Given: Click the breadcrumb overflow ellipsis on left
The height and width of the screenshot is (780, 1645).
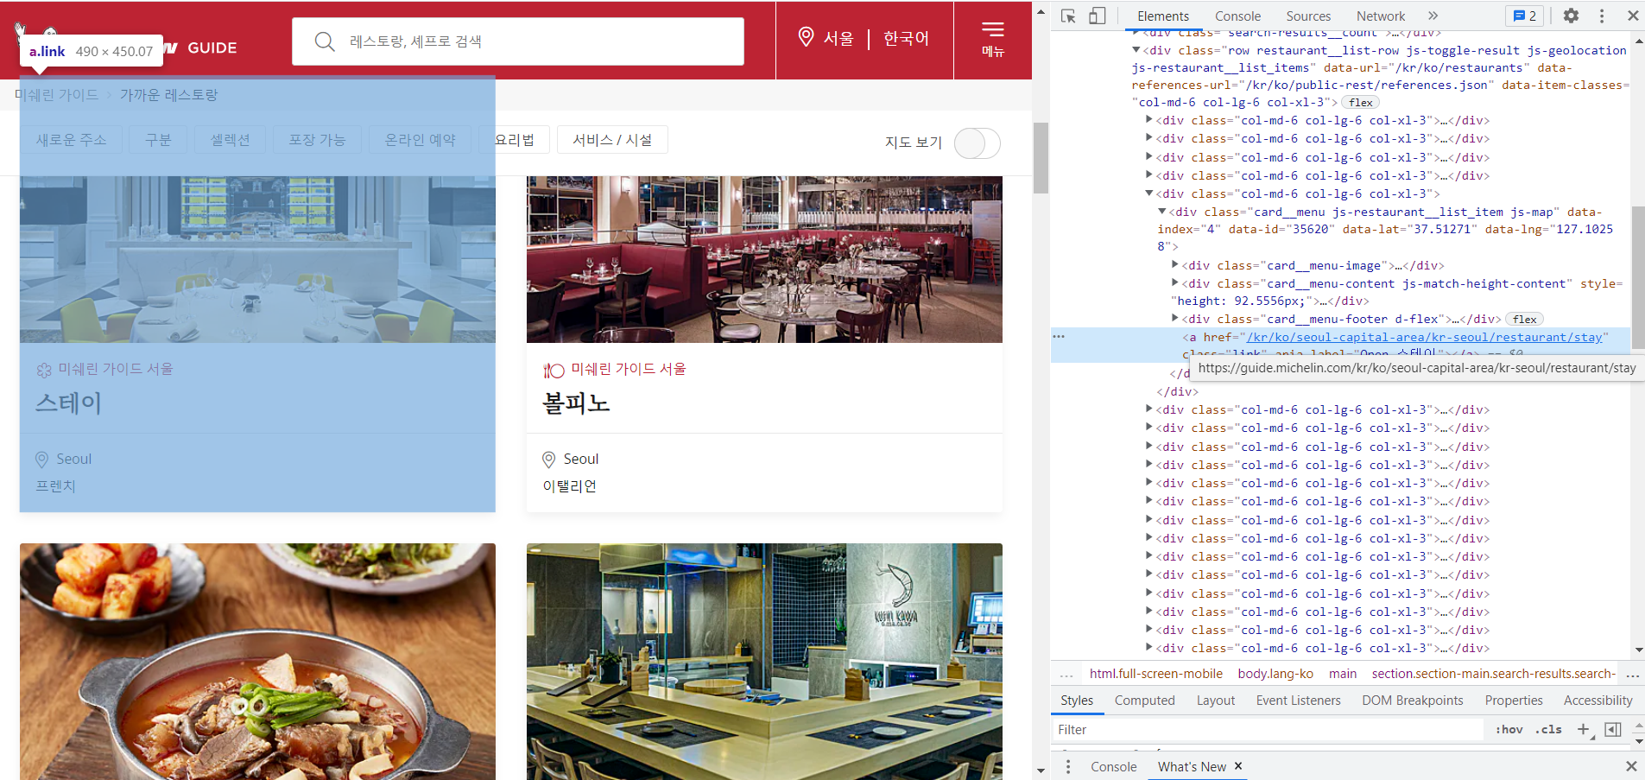Looking at the screenshot, I should pos(1066,675).
